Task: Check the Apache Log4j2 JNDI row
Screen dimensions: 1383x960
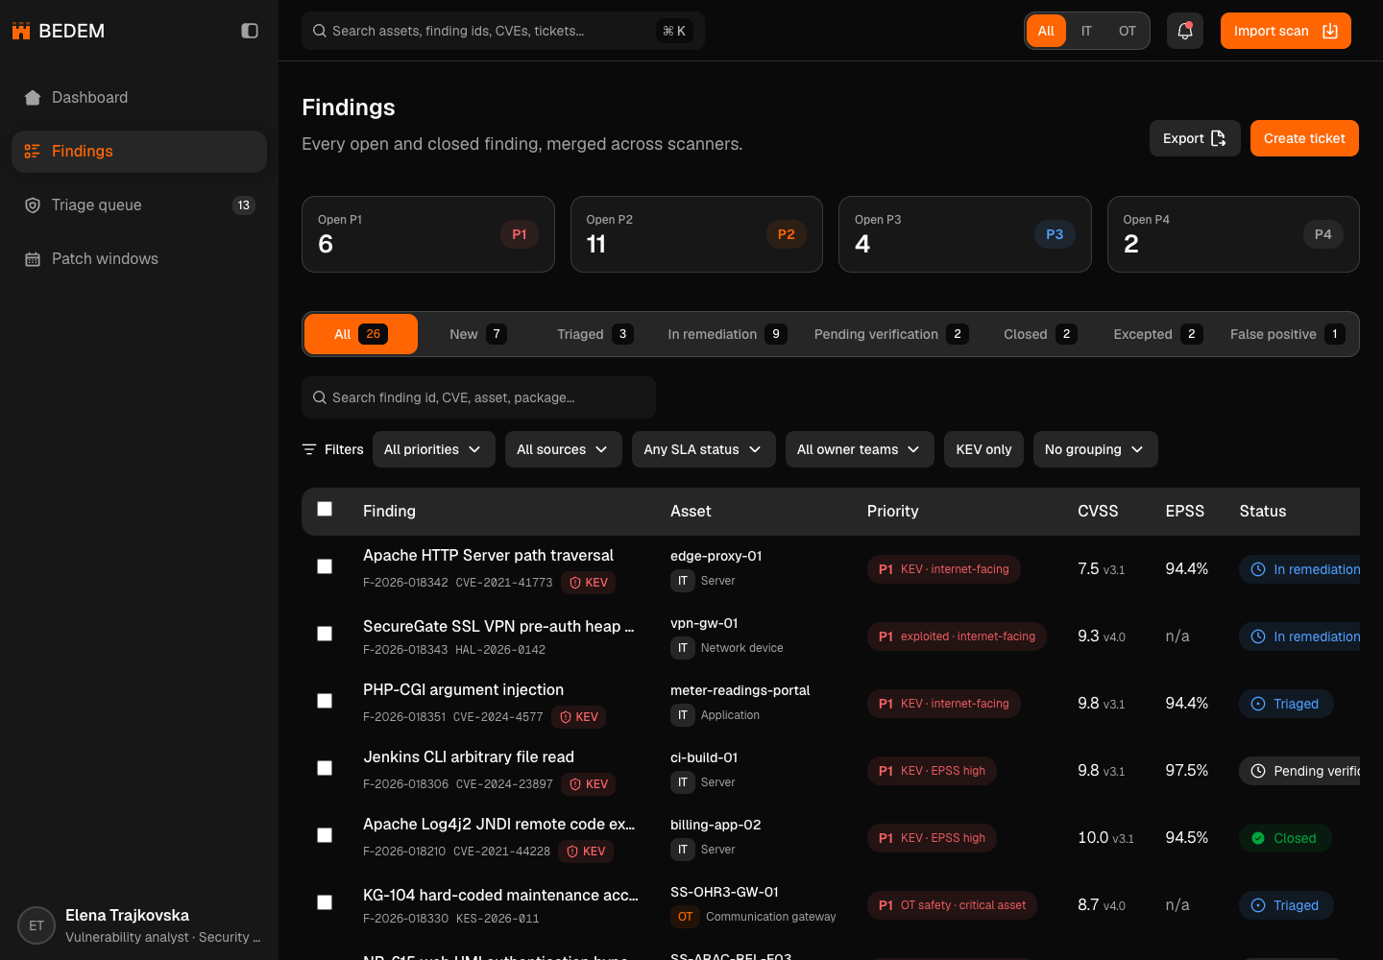Action: (x=325, y=835)
